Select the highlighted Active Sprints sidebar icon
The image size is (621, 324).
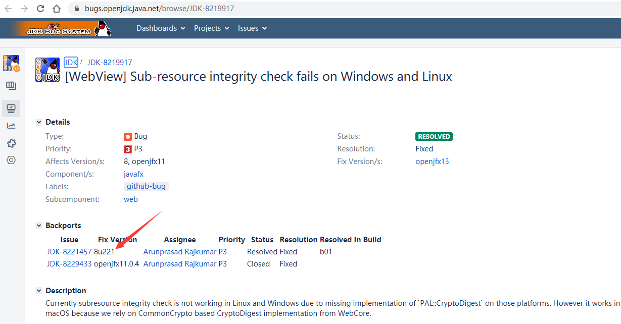11,108
